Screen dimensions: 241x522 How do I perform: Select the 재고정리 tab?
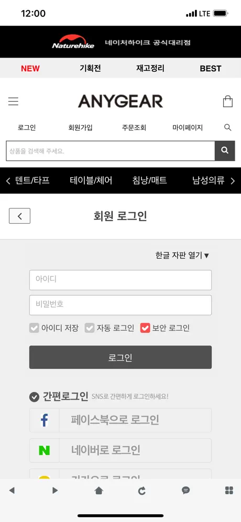(x=150, y=68)
